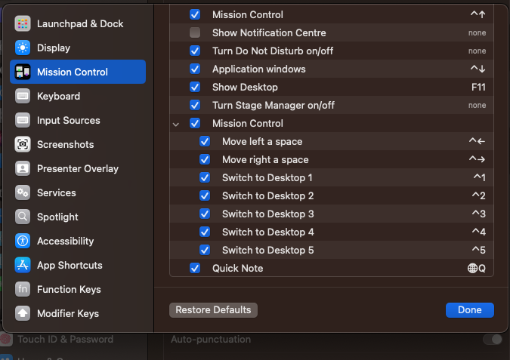This screenshot has height=360, width=510.
Task: Select the Keyboard icon in sidebar
Action: click(x=23, y=96)
